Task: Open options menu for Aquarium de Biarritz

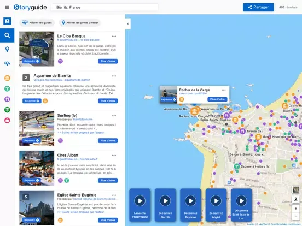Action: 114,76
